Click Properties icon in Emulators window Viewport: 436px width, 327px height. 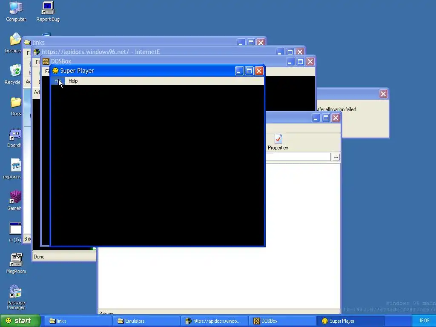pyautogui.click(x=278, y=142)
